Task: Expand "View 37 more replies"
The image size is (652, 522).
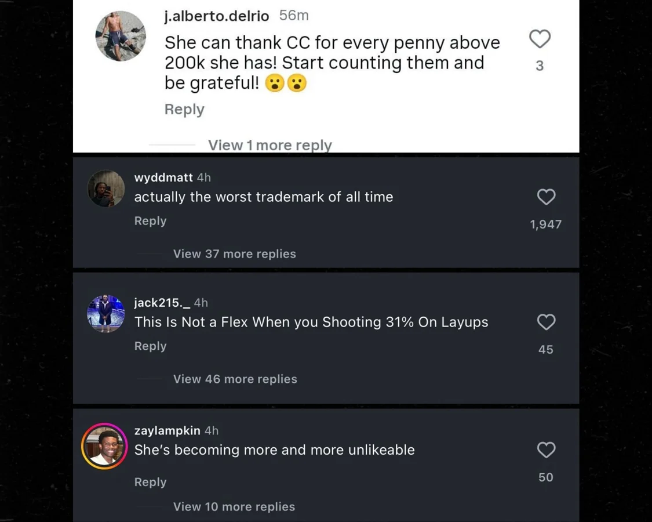Action: click(x=234, y=254)
